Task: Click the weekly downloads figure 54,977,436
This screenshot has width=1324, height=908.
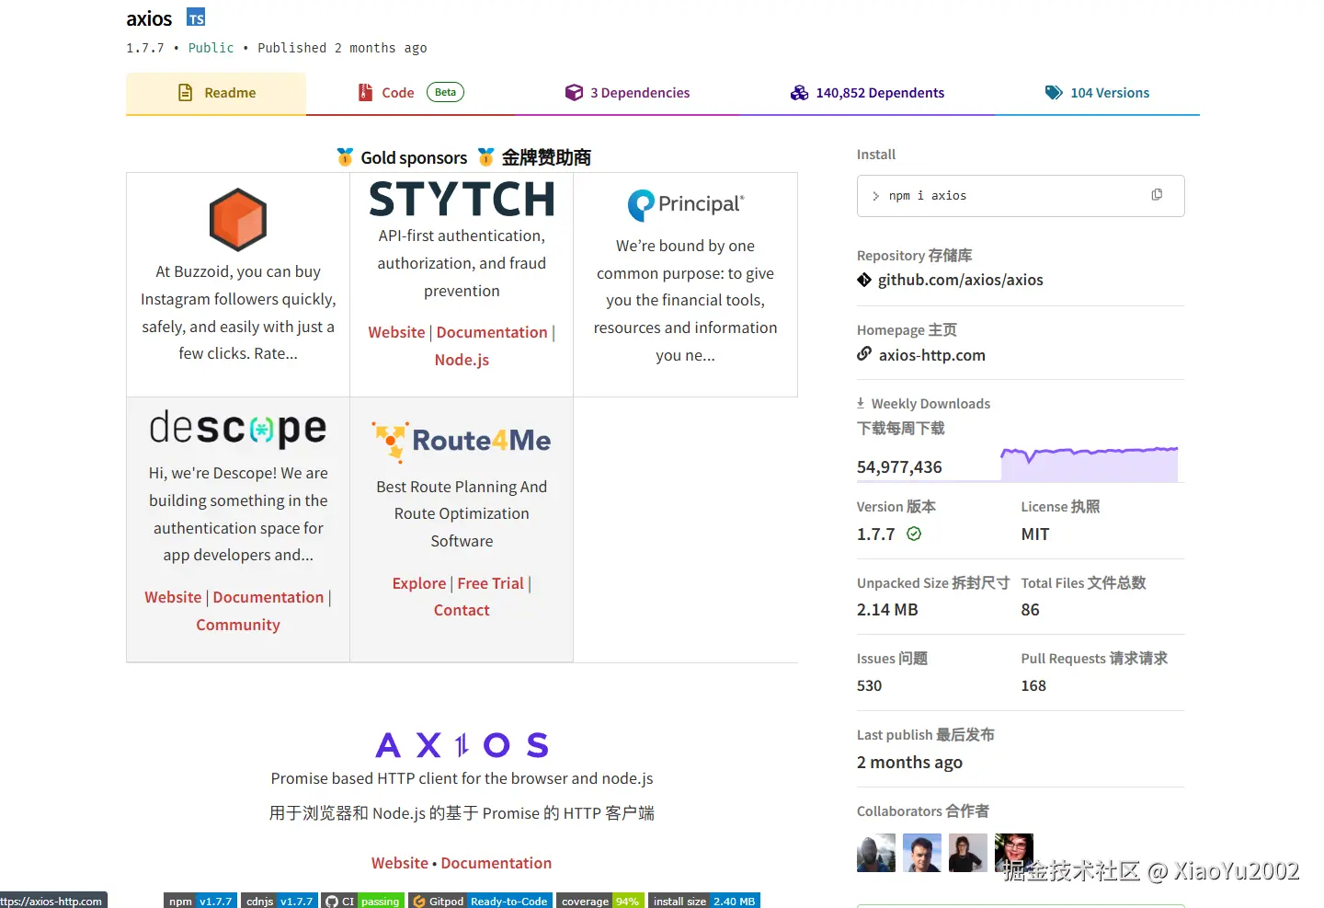Action: pos(899,467)
